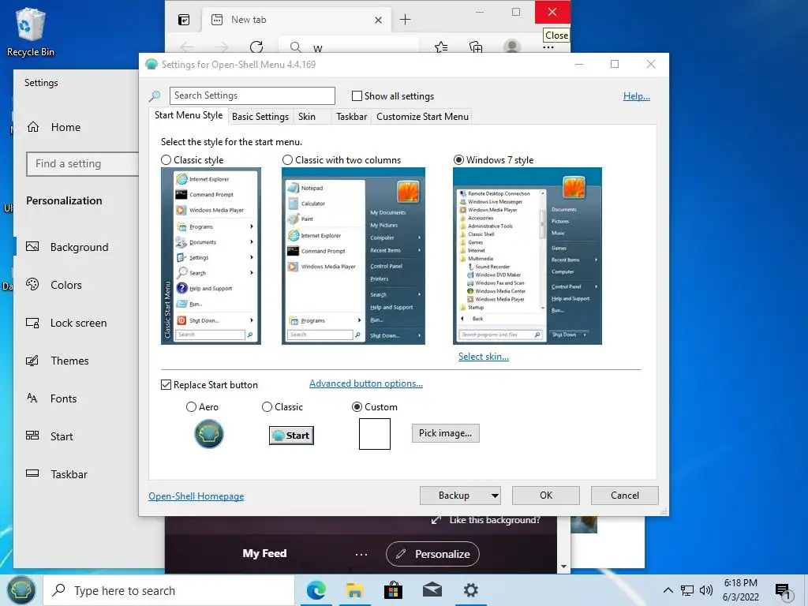
Task: Open Microsoft Store from the taskbar
Action: 393,590
